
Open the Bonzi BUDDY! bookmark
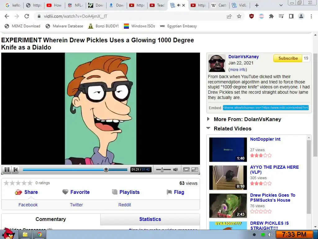coord(104,26)
